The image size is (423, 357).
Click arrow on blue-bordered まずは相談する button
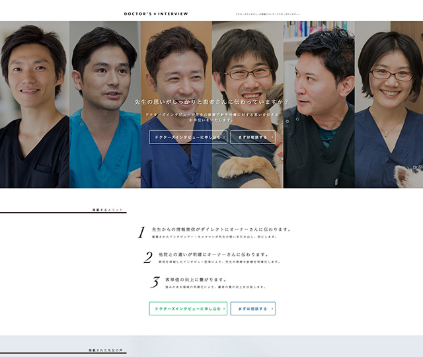click(x=272, y=309)
